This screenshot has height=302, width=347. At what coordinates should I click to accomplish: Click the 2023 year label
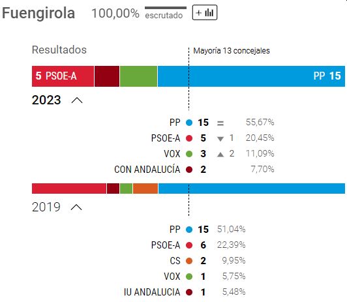point(46,100)
